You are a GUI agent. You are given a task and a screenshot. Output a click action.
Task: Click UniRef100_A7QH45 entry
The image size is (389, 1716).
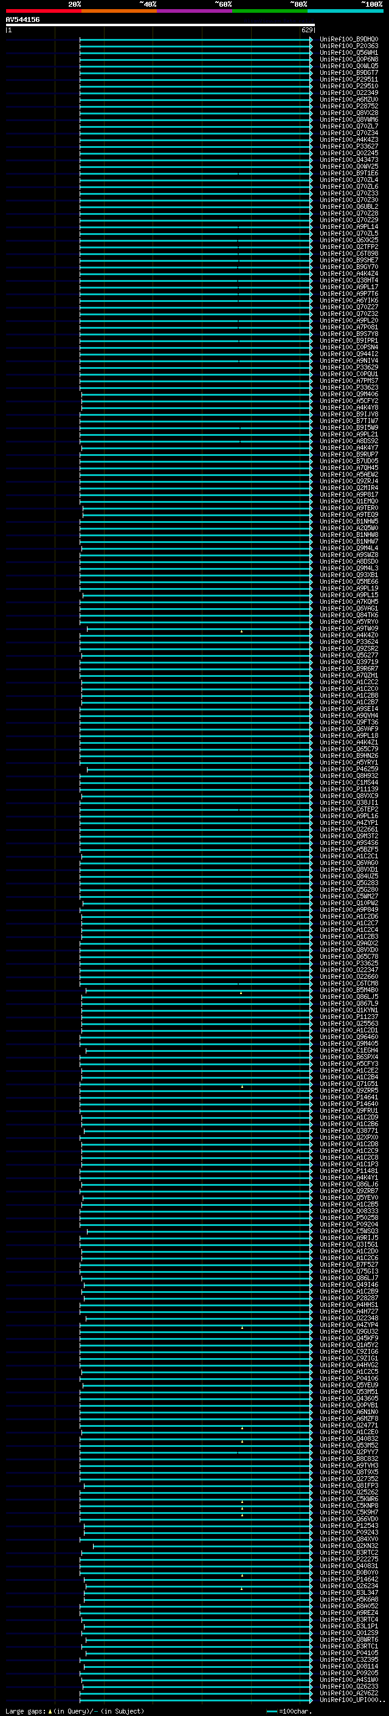point(348,468)
